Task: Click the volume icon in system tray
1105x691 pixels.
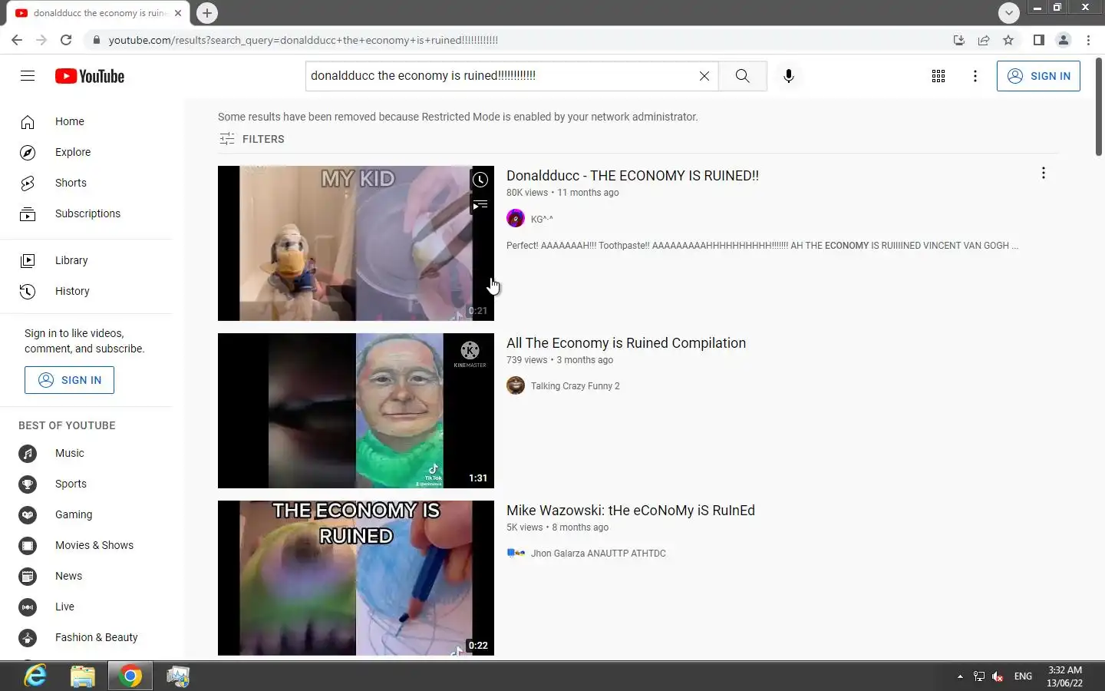Action: tap(998, 676)
